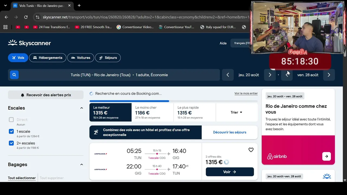Open site information icon in address bar

point(37,17)
